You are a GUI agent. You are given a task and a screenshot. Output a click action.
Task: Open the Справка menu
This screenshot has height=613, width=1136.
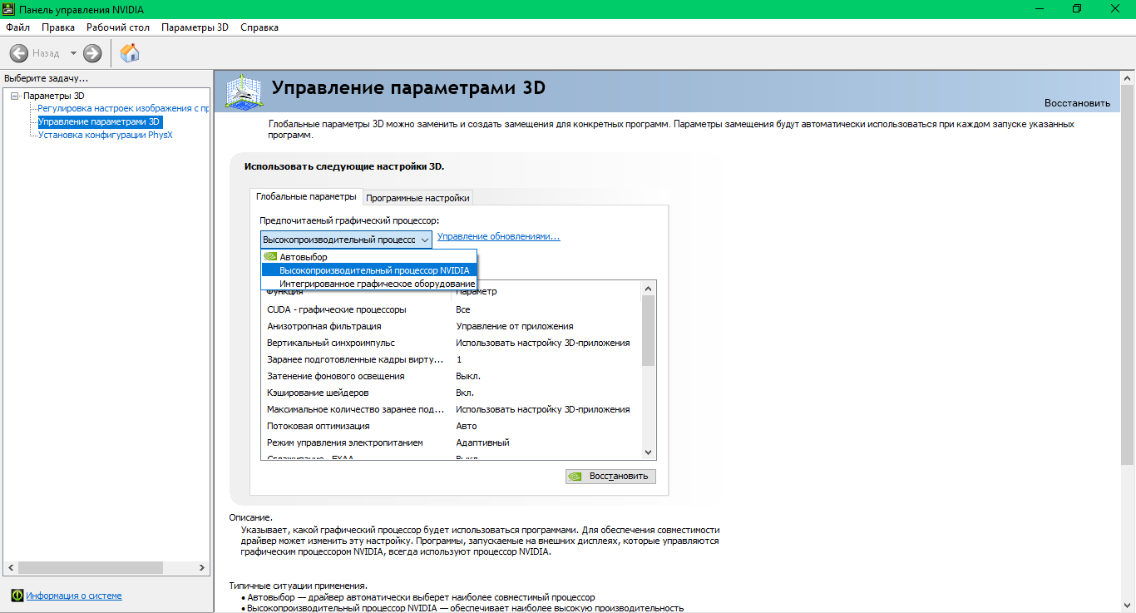click(x=259, y=27)
